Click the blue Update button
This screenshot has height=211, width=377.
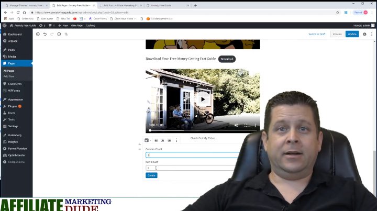pyautogui.click(x=352, y=34)
